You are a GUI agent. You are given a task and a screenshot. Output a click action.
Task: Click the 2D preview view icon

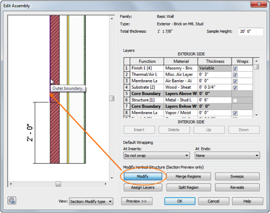12,201
